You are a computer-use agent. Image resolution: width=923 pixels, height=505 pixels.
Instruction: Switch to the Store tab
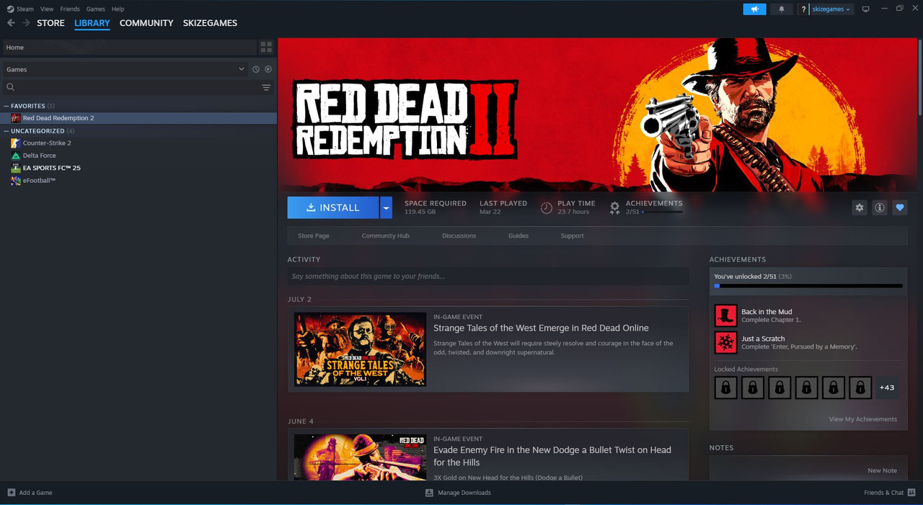50,23
